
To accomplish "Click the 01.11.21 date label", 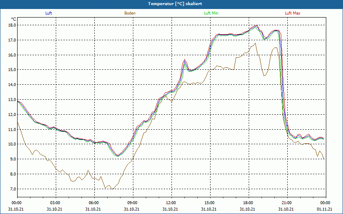I will pyautogui.click(x=325, y=209).
